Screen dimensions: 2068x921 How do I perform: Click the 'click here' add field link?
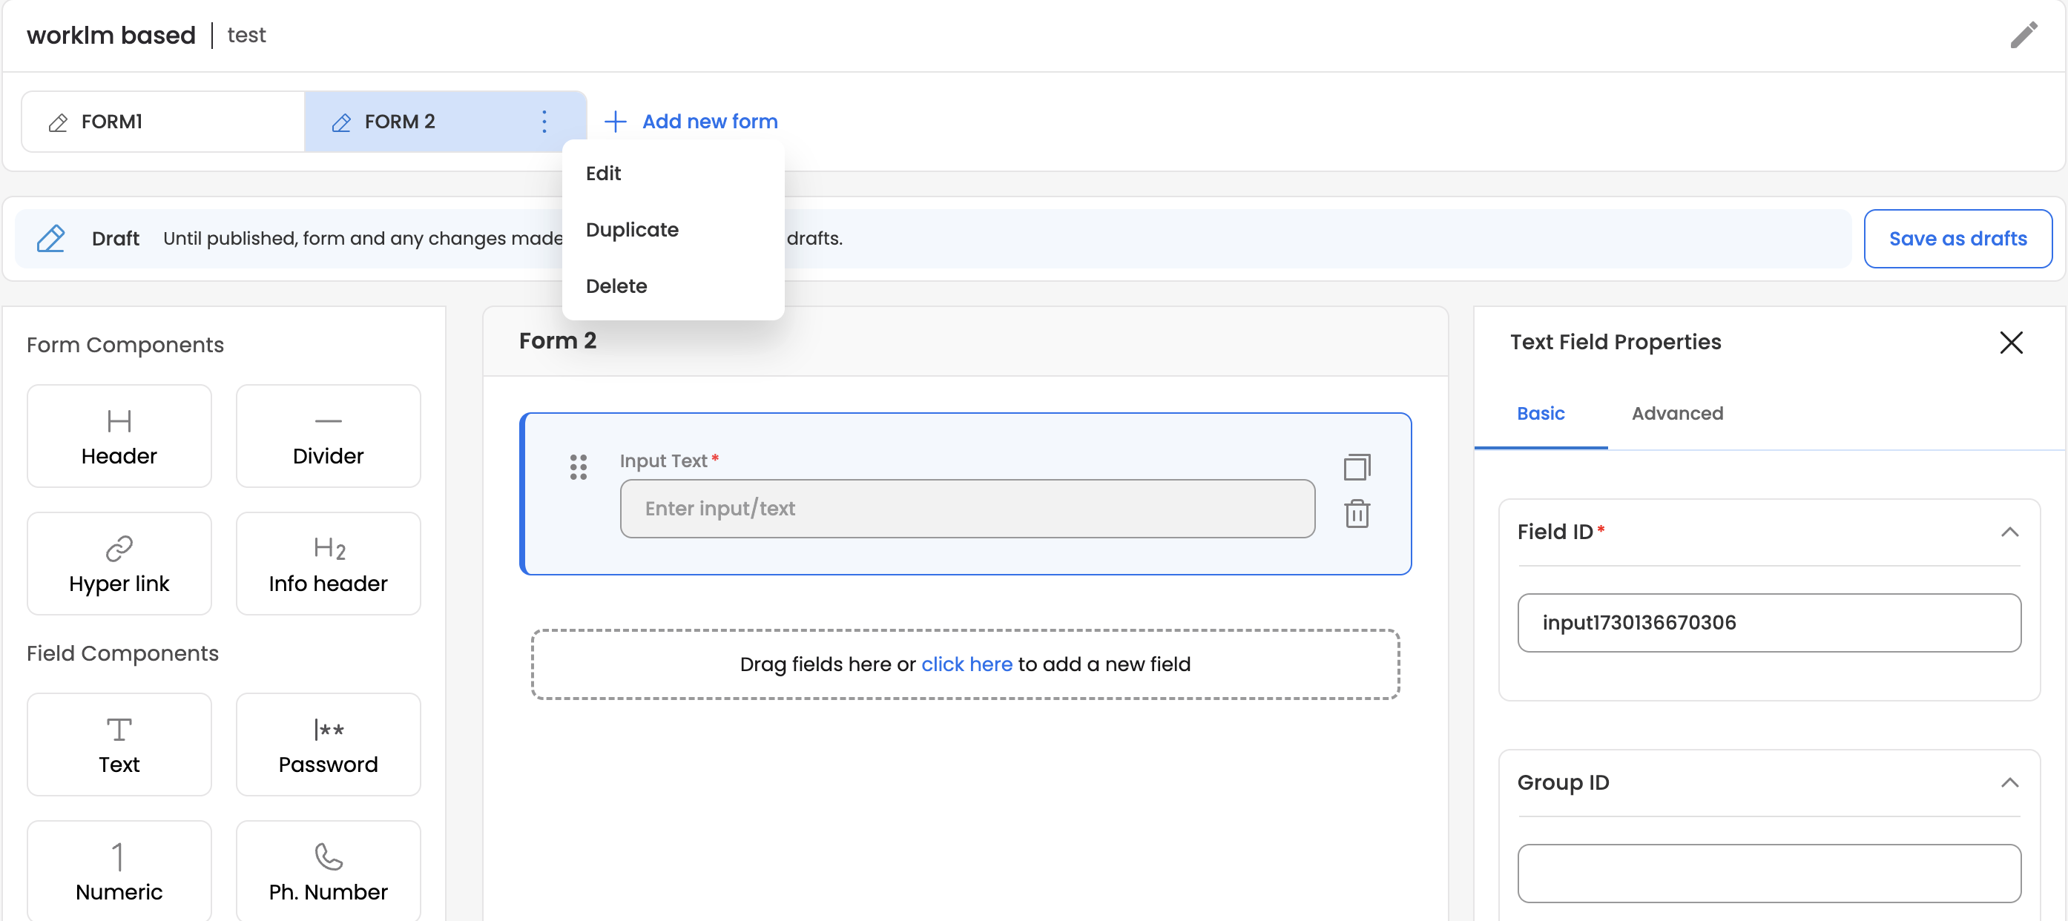[967, 664]
